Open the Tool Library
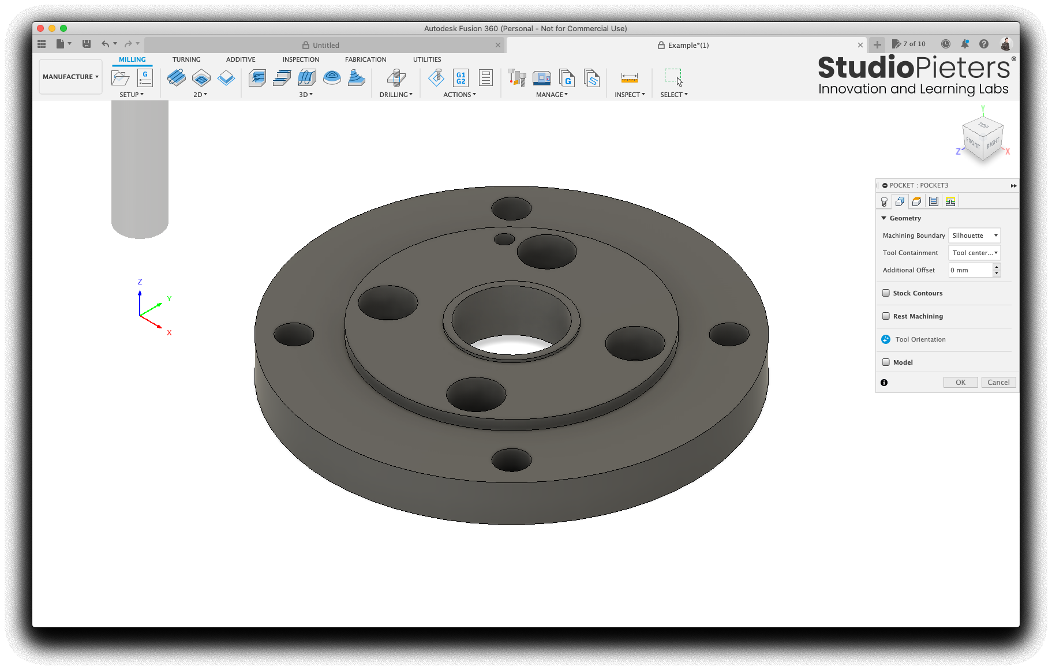 516,77
